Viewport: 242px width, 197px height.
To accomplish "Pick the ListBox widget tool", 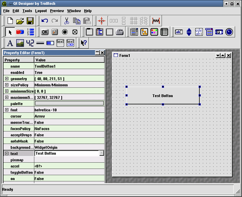I will pos(134,32).
